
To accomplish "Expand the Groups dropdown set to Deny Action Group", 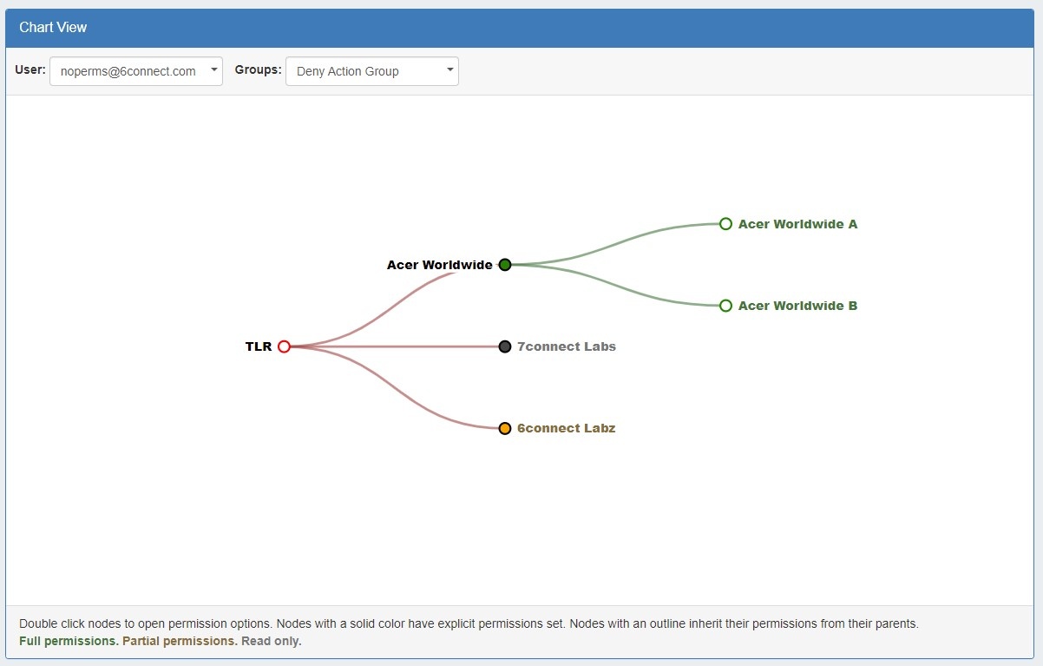I will (x=371, y=71).
